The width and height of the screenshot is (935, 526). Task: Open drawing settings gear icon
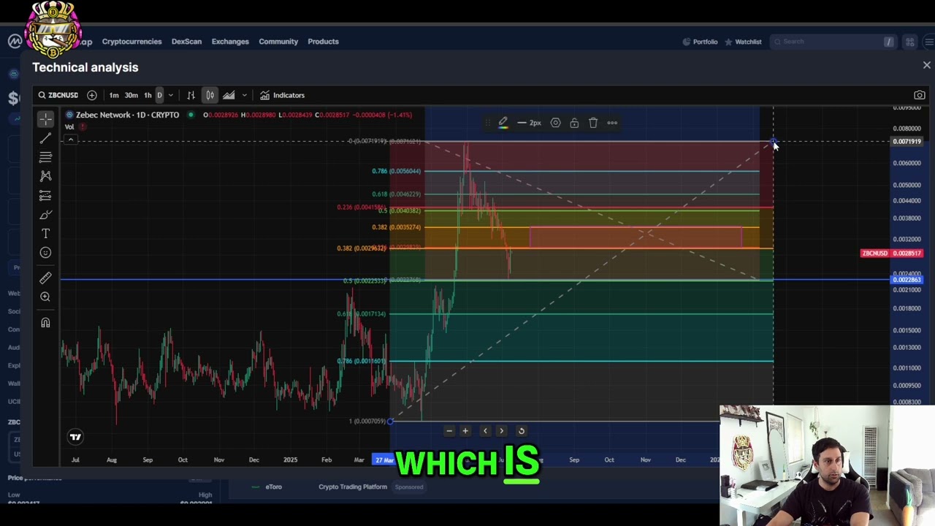click(555, 123)
